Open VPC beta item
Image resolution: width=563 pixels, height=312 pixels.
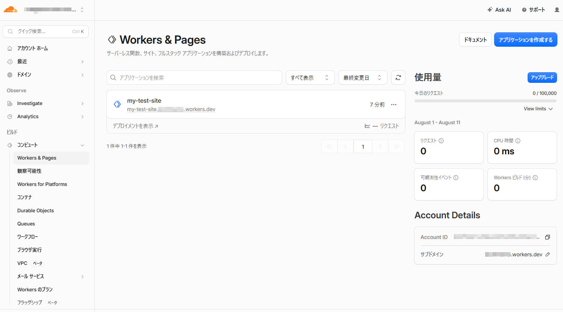pos(30,263)
